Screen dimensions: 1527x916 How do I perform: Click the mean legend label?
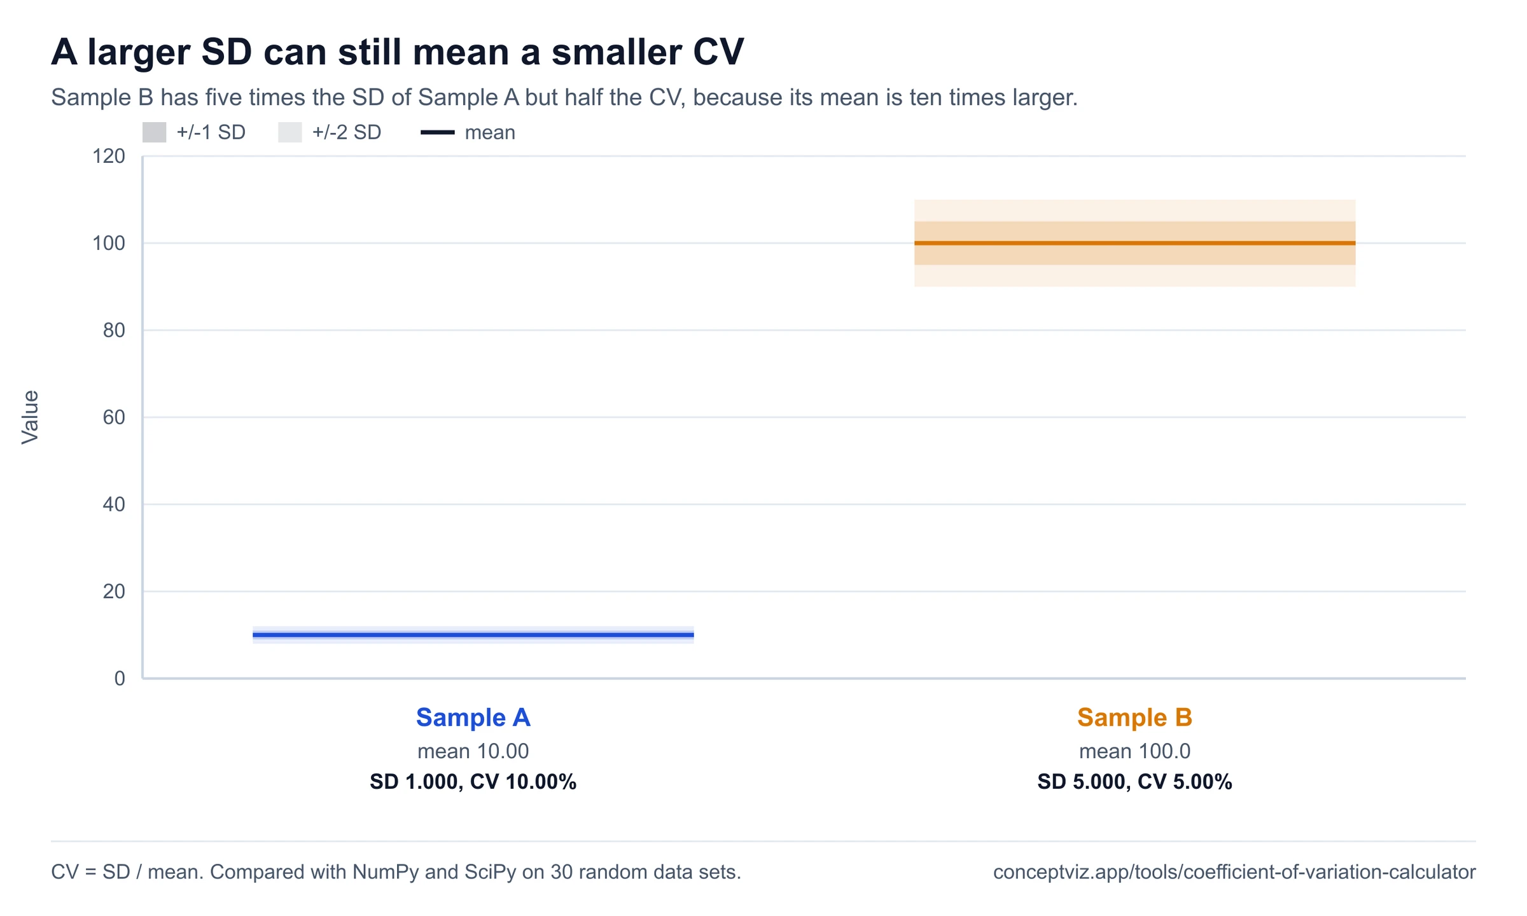(x=490, y=133)
